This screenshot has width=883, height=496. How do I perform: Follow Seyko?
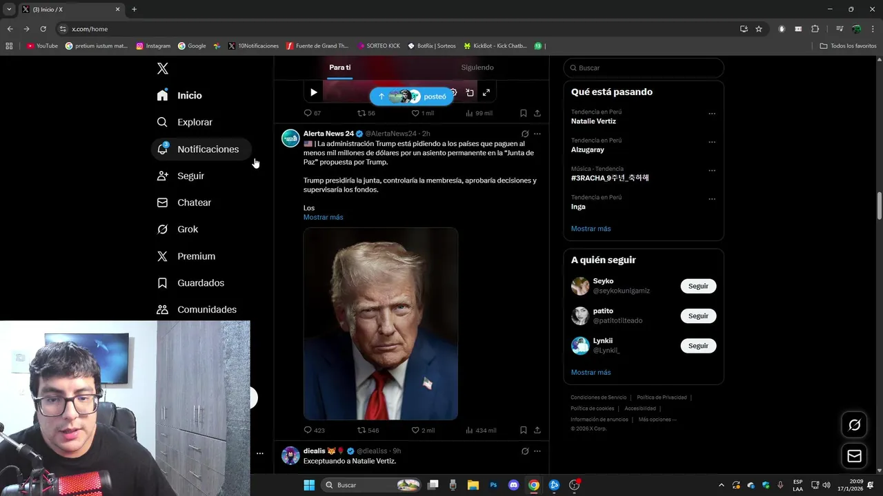698,286
